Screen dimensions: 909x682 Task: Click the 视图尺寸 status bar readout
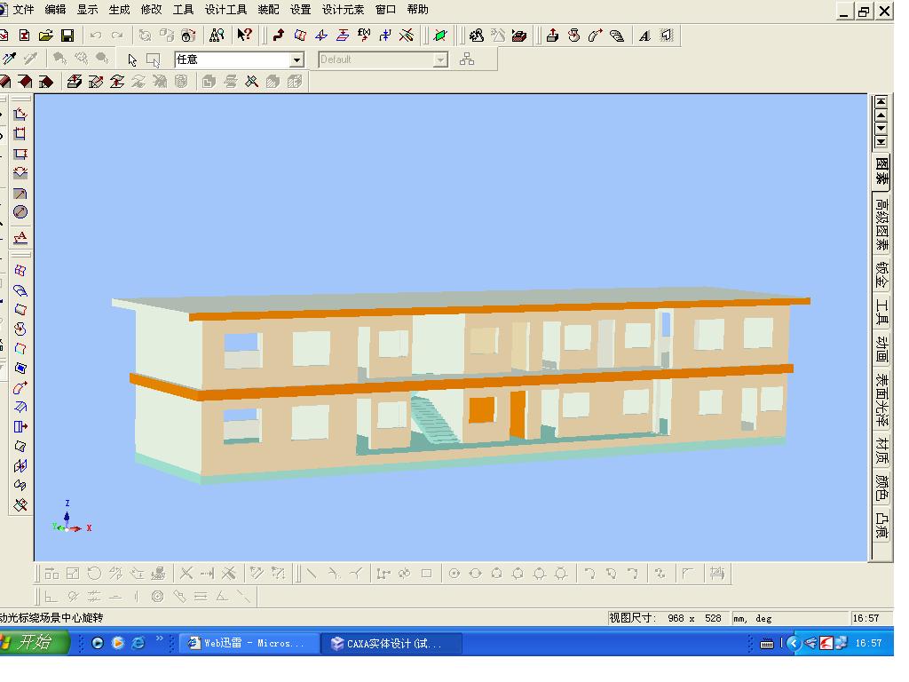666,618
